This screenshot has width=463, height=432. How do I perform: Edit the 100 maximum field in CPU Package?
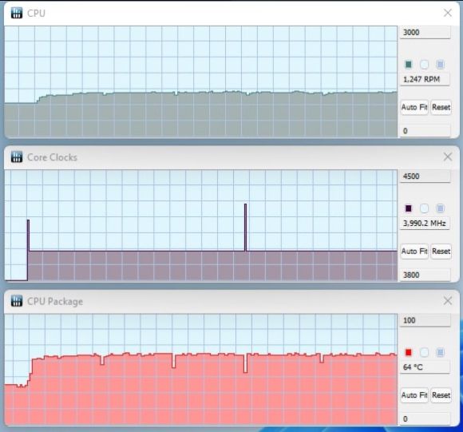coord(425,320)
